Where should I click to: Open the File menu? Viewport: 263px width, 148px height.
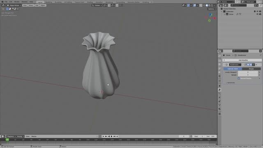(6, 2)
